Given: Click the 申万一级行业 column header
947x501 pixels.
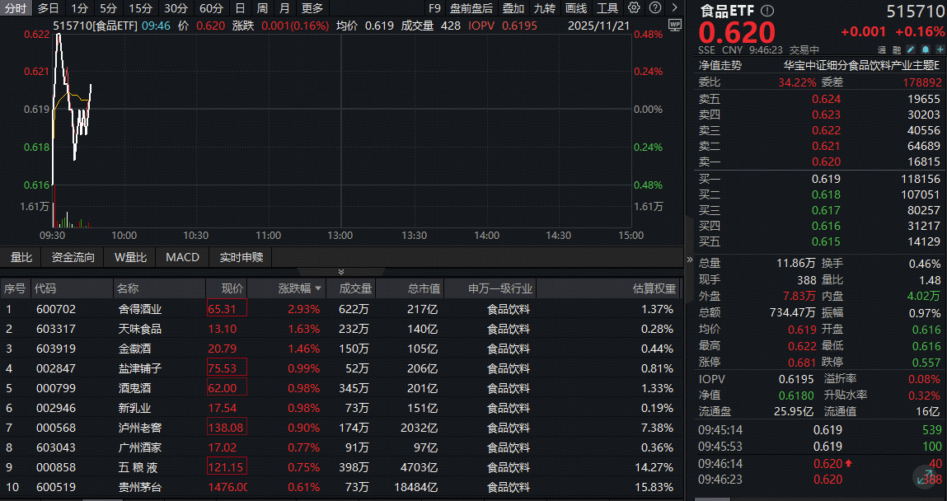Looking at the screenshot, I should point(500,288).
